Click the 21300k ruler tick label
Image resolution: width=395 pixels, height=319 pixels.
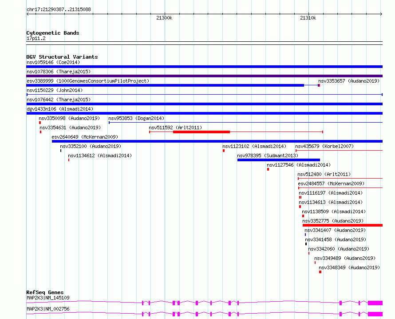pyautogui.click(x=164, y=18)
